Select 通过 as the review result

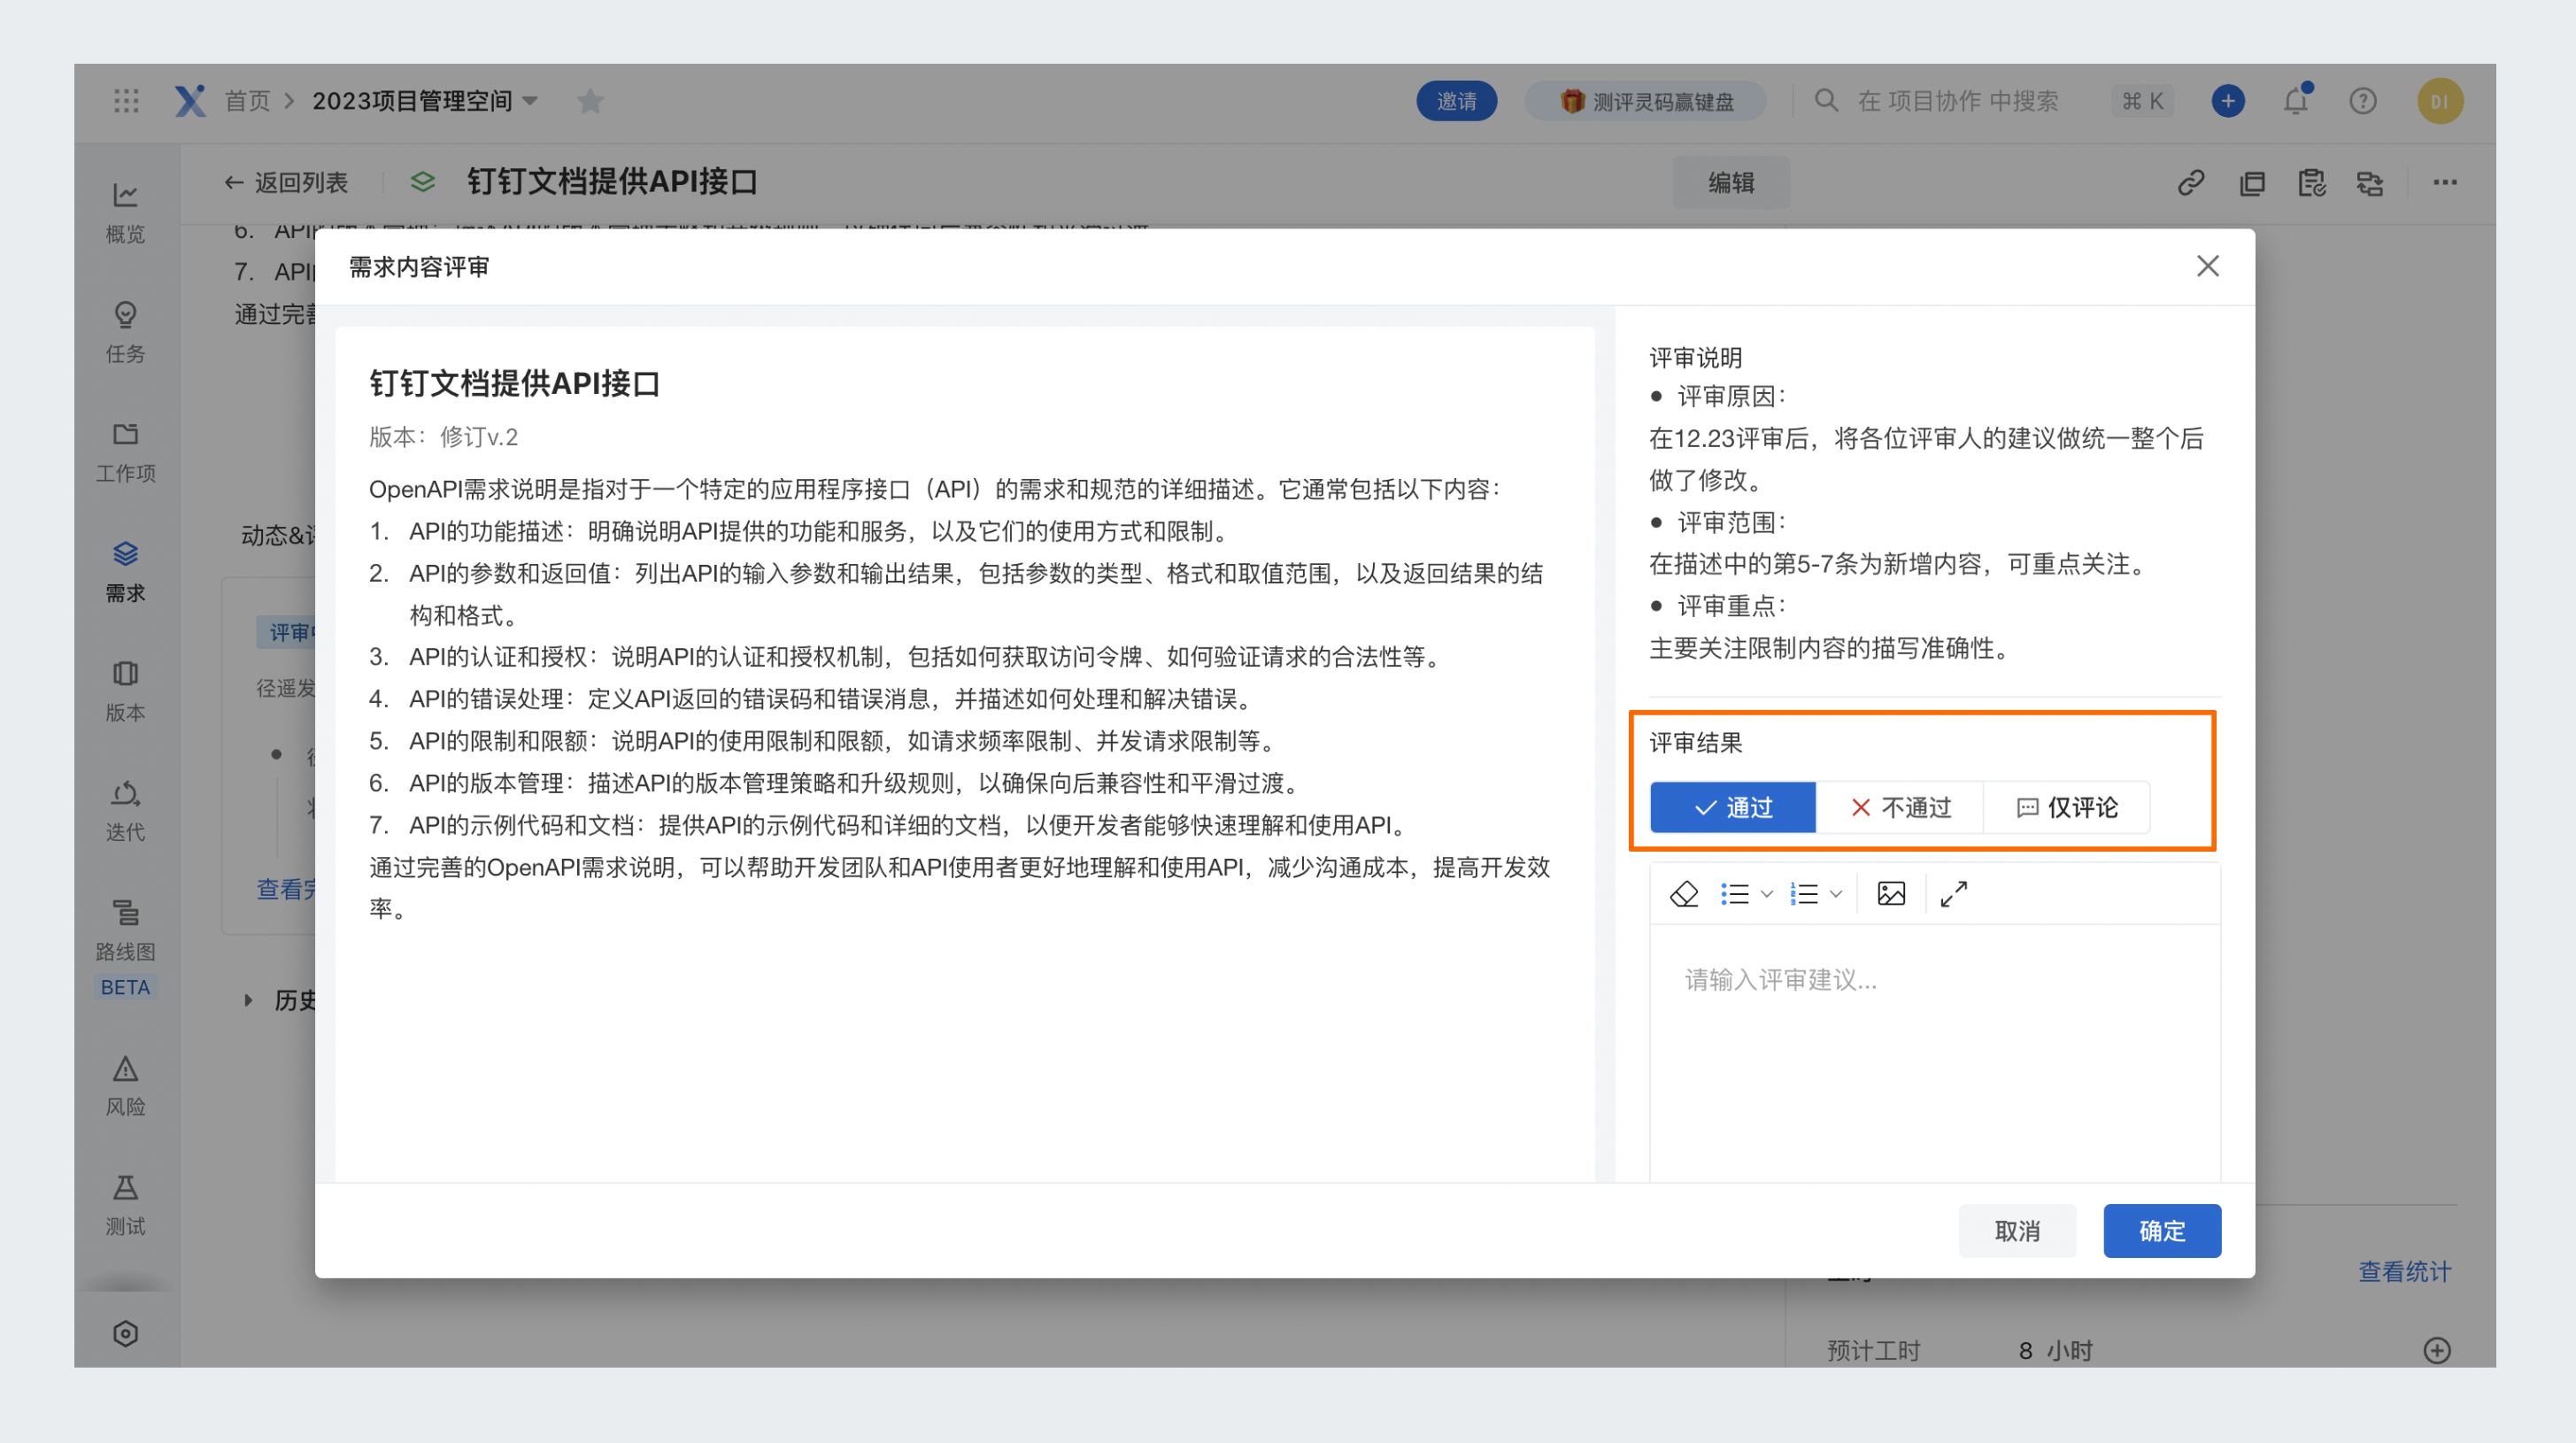(x=1733, y=807)
